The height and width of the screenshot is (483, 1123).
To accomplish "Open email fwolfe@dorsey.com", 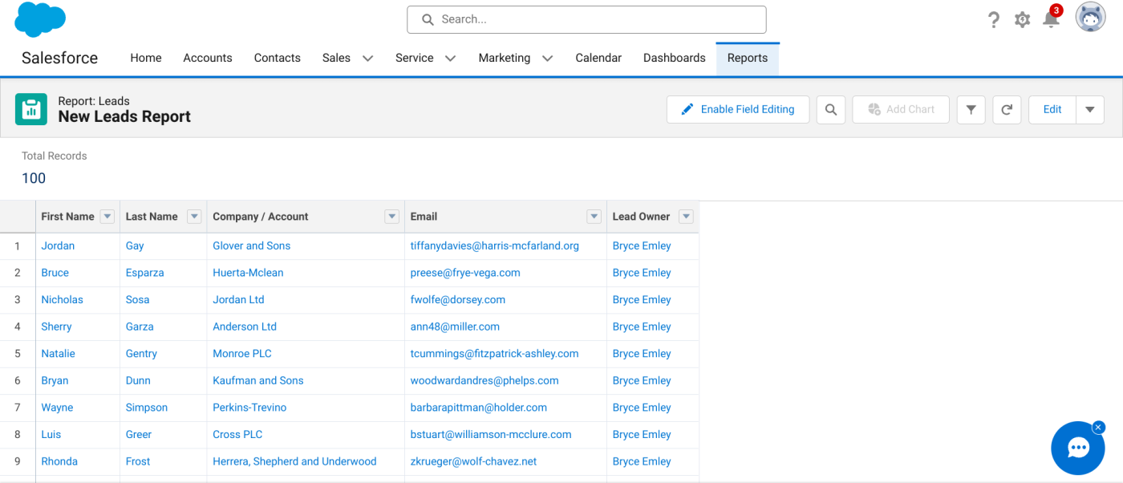I will click(458, 299).
